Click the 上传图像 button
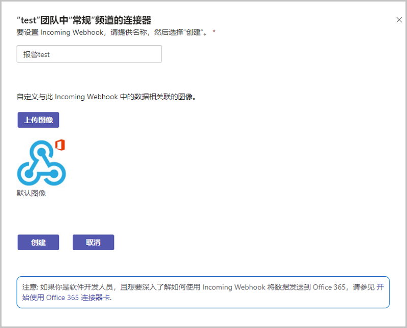Screen dimensions: 407x328 click(x=39, y=120)
